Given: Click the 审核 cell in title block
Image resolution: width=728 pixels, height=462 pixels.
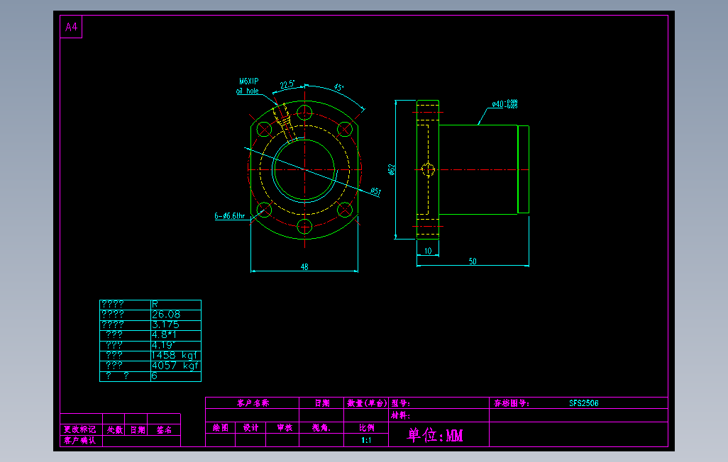Looking at the screenshot, I should [x=284, y=427].
